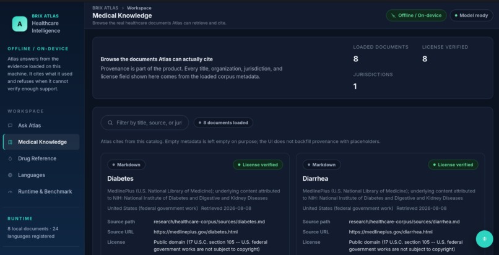Image resolution: width=499 pixels, height=255 pixels.
Task: Click the Brix Atlas logo icon
Action: 20,24
